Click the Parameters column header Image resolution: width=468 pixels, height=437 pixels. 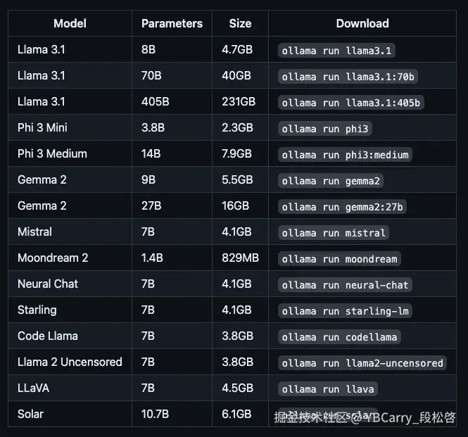pos(172,23)
